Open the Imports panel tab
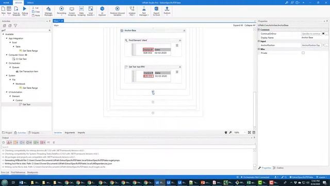The image size is (330, 186). [x=81, y=133]
